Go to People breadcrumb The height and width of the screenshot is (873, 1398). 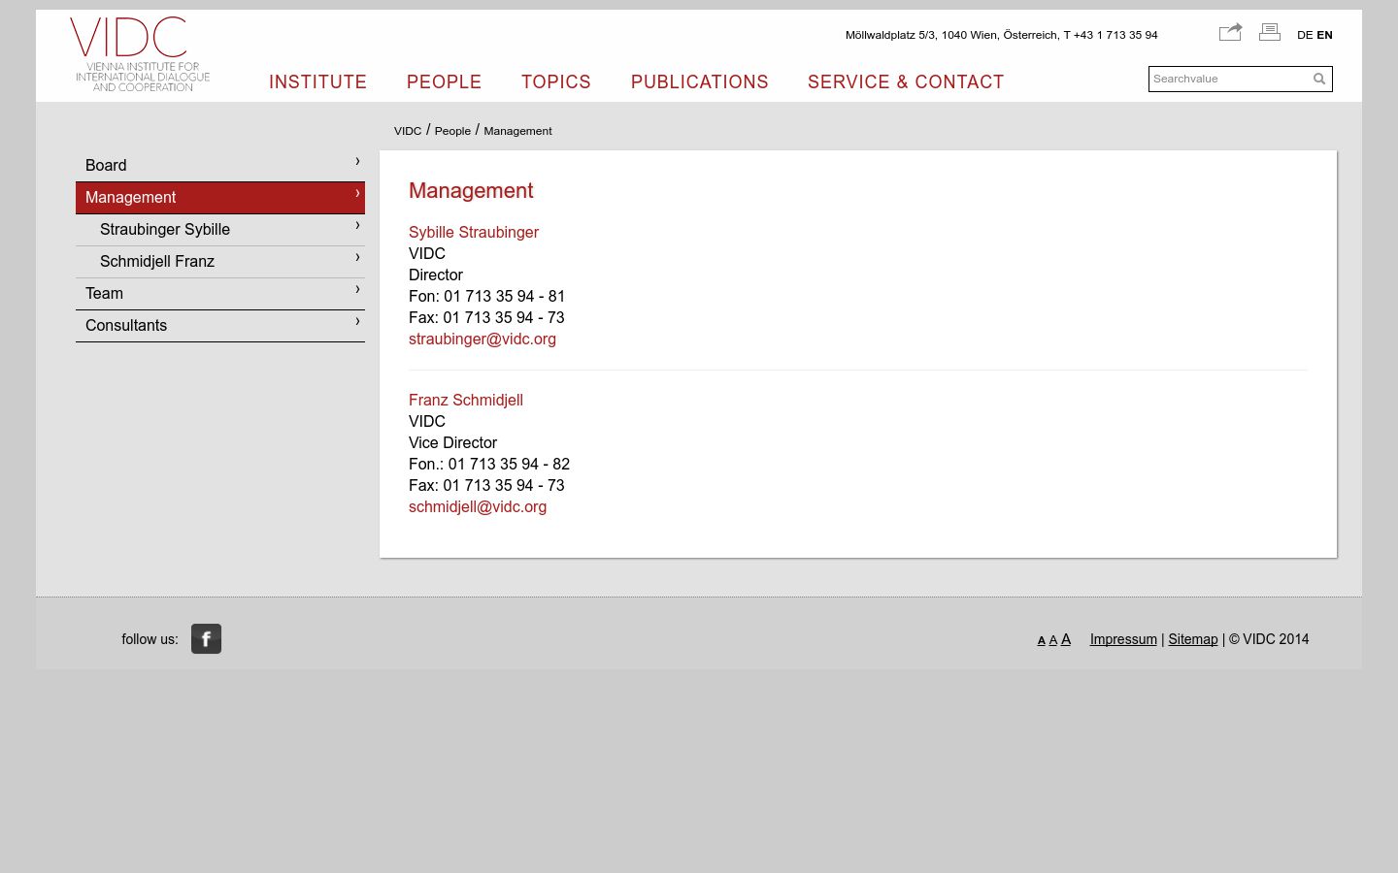[x=452, y=131]
